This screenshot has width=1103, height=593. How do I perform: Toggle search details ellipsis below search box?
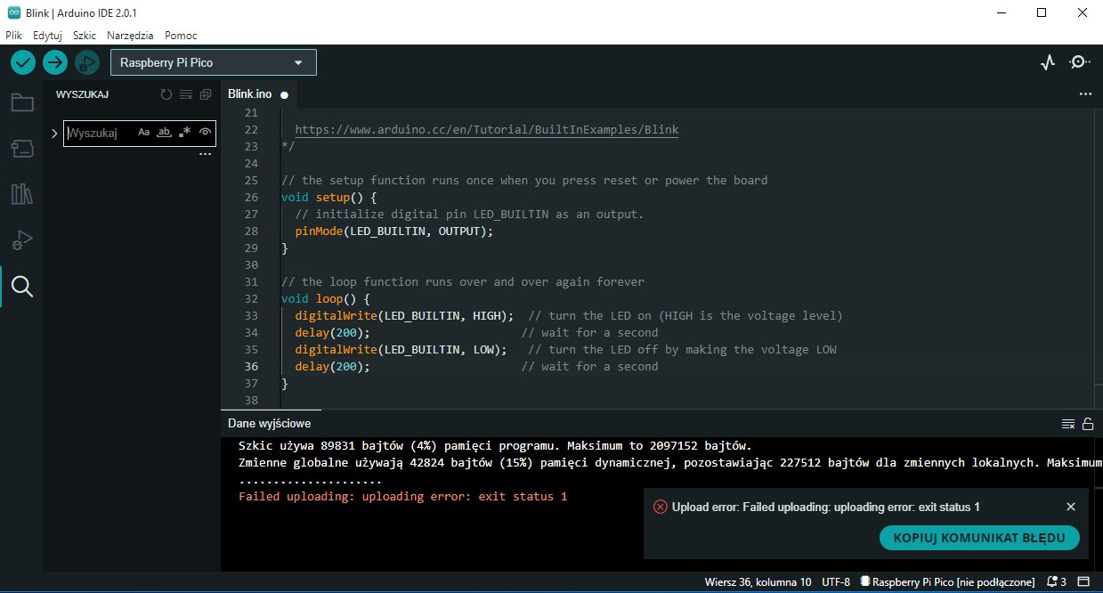click(x=206, y=154)
